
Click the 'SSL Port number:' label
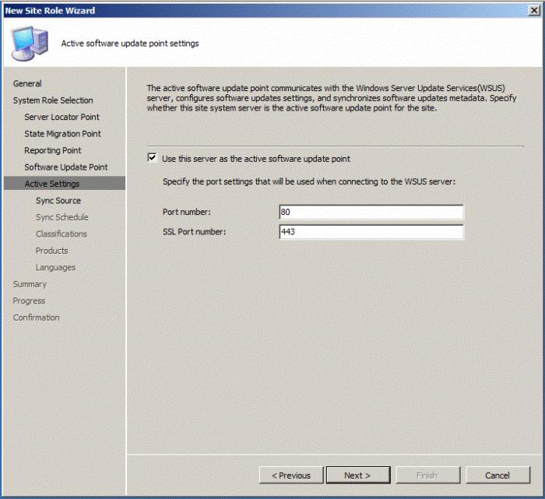(x=195, y=232)
